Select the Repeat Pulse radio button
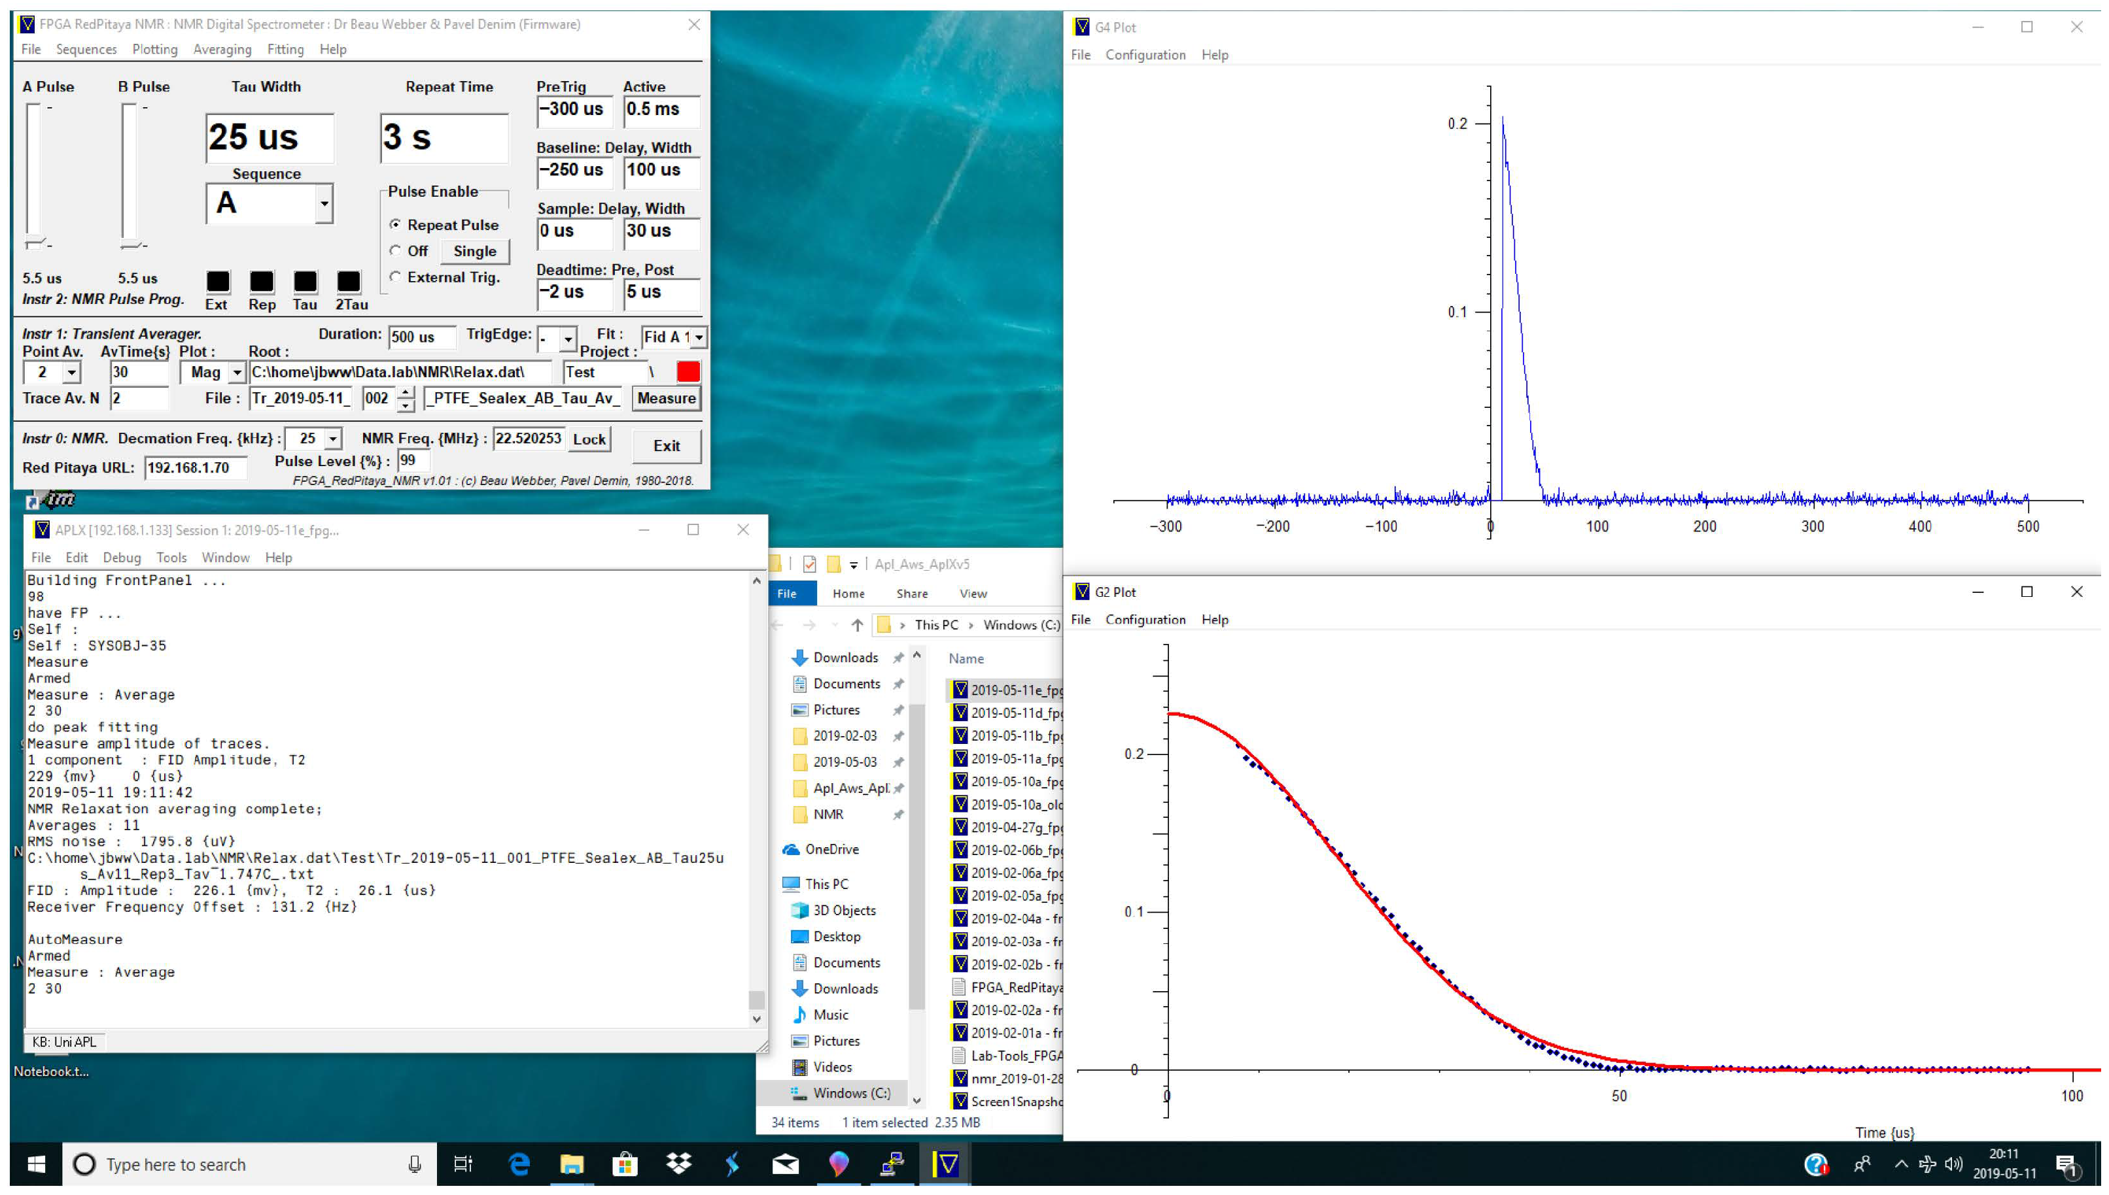This screenshot has height=1195, width=2109. pos(396,224)
